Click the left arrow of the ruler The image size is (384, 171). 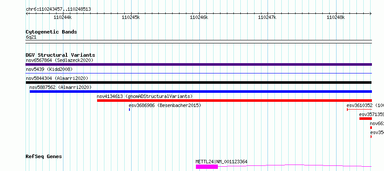click(x=27, y=14)
